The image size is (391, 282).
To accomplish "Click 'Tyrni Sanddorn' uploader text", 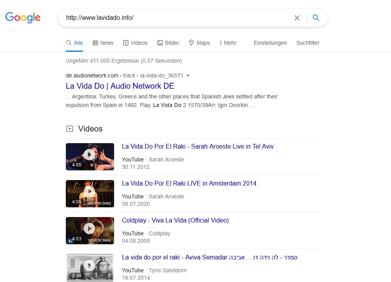I will [x=167, y=270].
